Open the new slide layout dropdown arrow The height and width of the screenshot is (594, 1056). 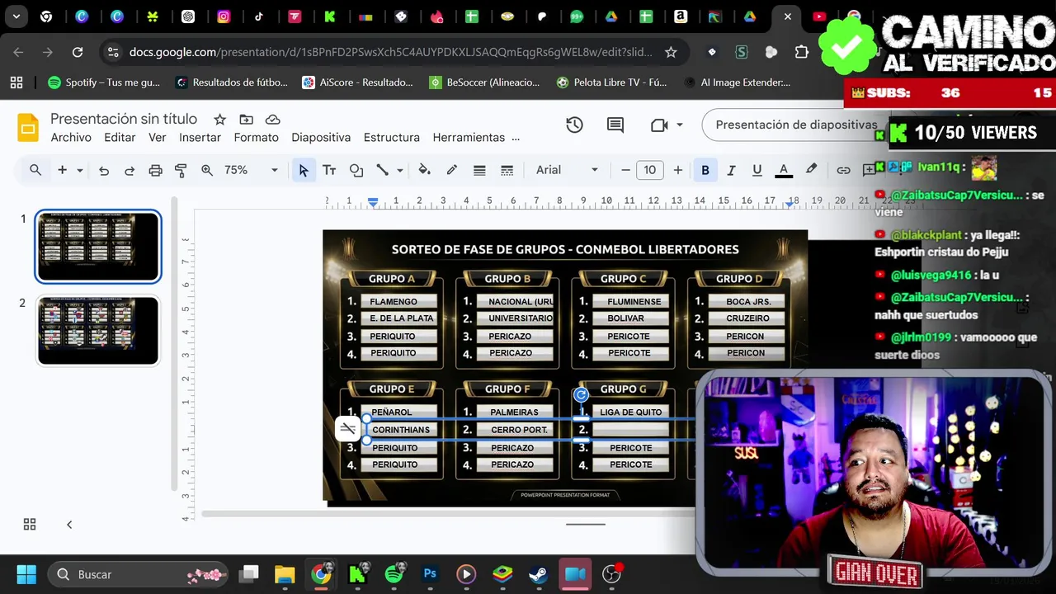pyautogui.click(x=80, y=171)
